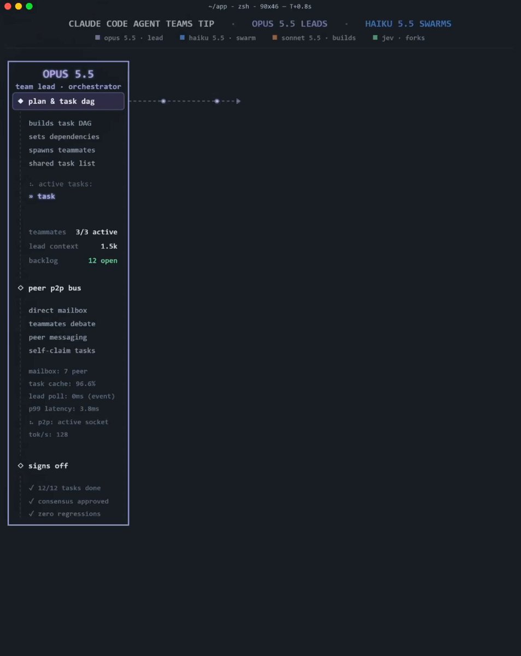
Task: Click the 3/3 active teammates value
Action: (x=96, y=232)
